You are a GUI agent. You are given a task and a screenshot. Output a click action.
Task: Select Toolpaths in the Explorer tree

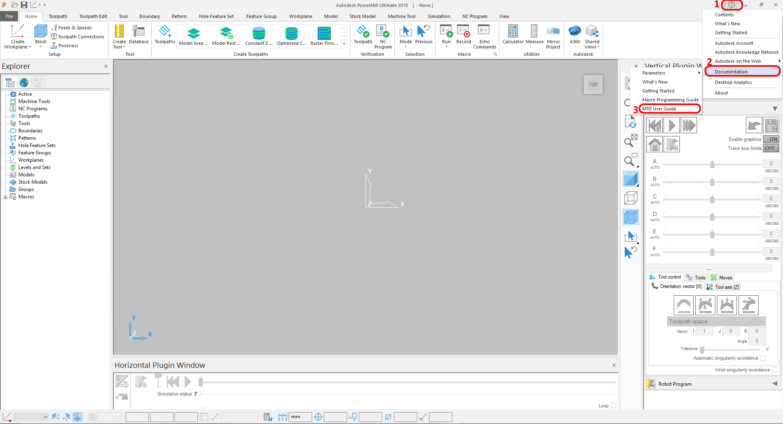point(29,116)
